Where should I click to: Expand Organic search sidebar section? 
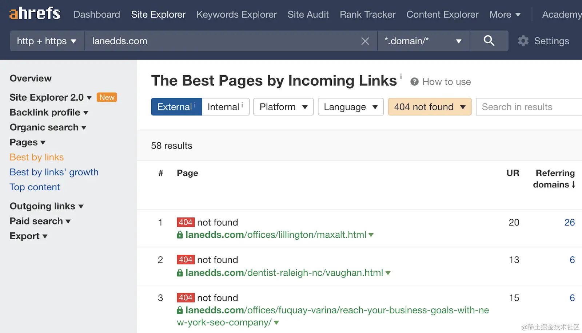point(48,127)
